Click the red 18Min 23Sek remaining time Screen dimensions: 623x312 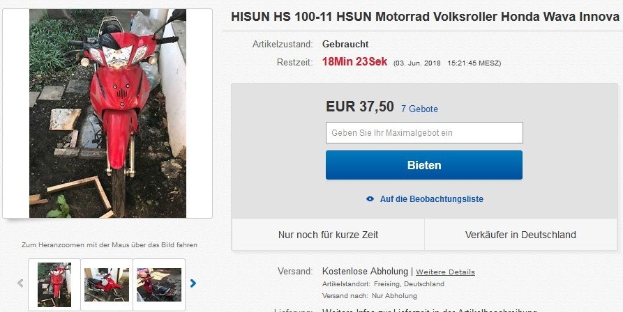pyautogui.click(x=354, y=62)
